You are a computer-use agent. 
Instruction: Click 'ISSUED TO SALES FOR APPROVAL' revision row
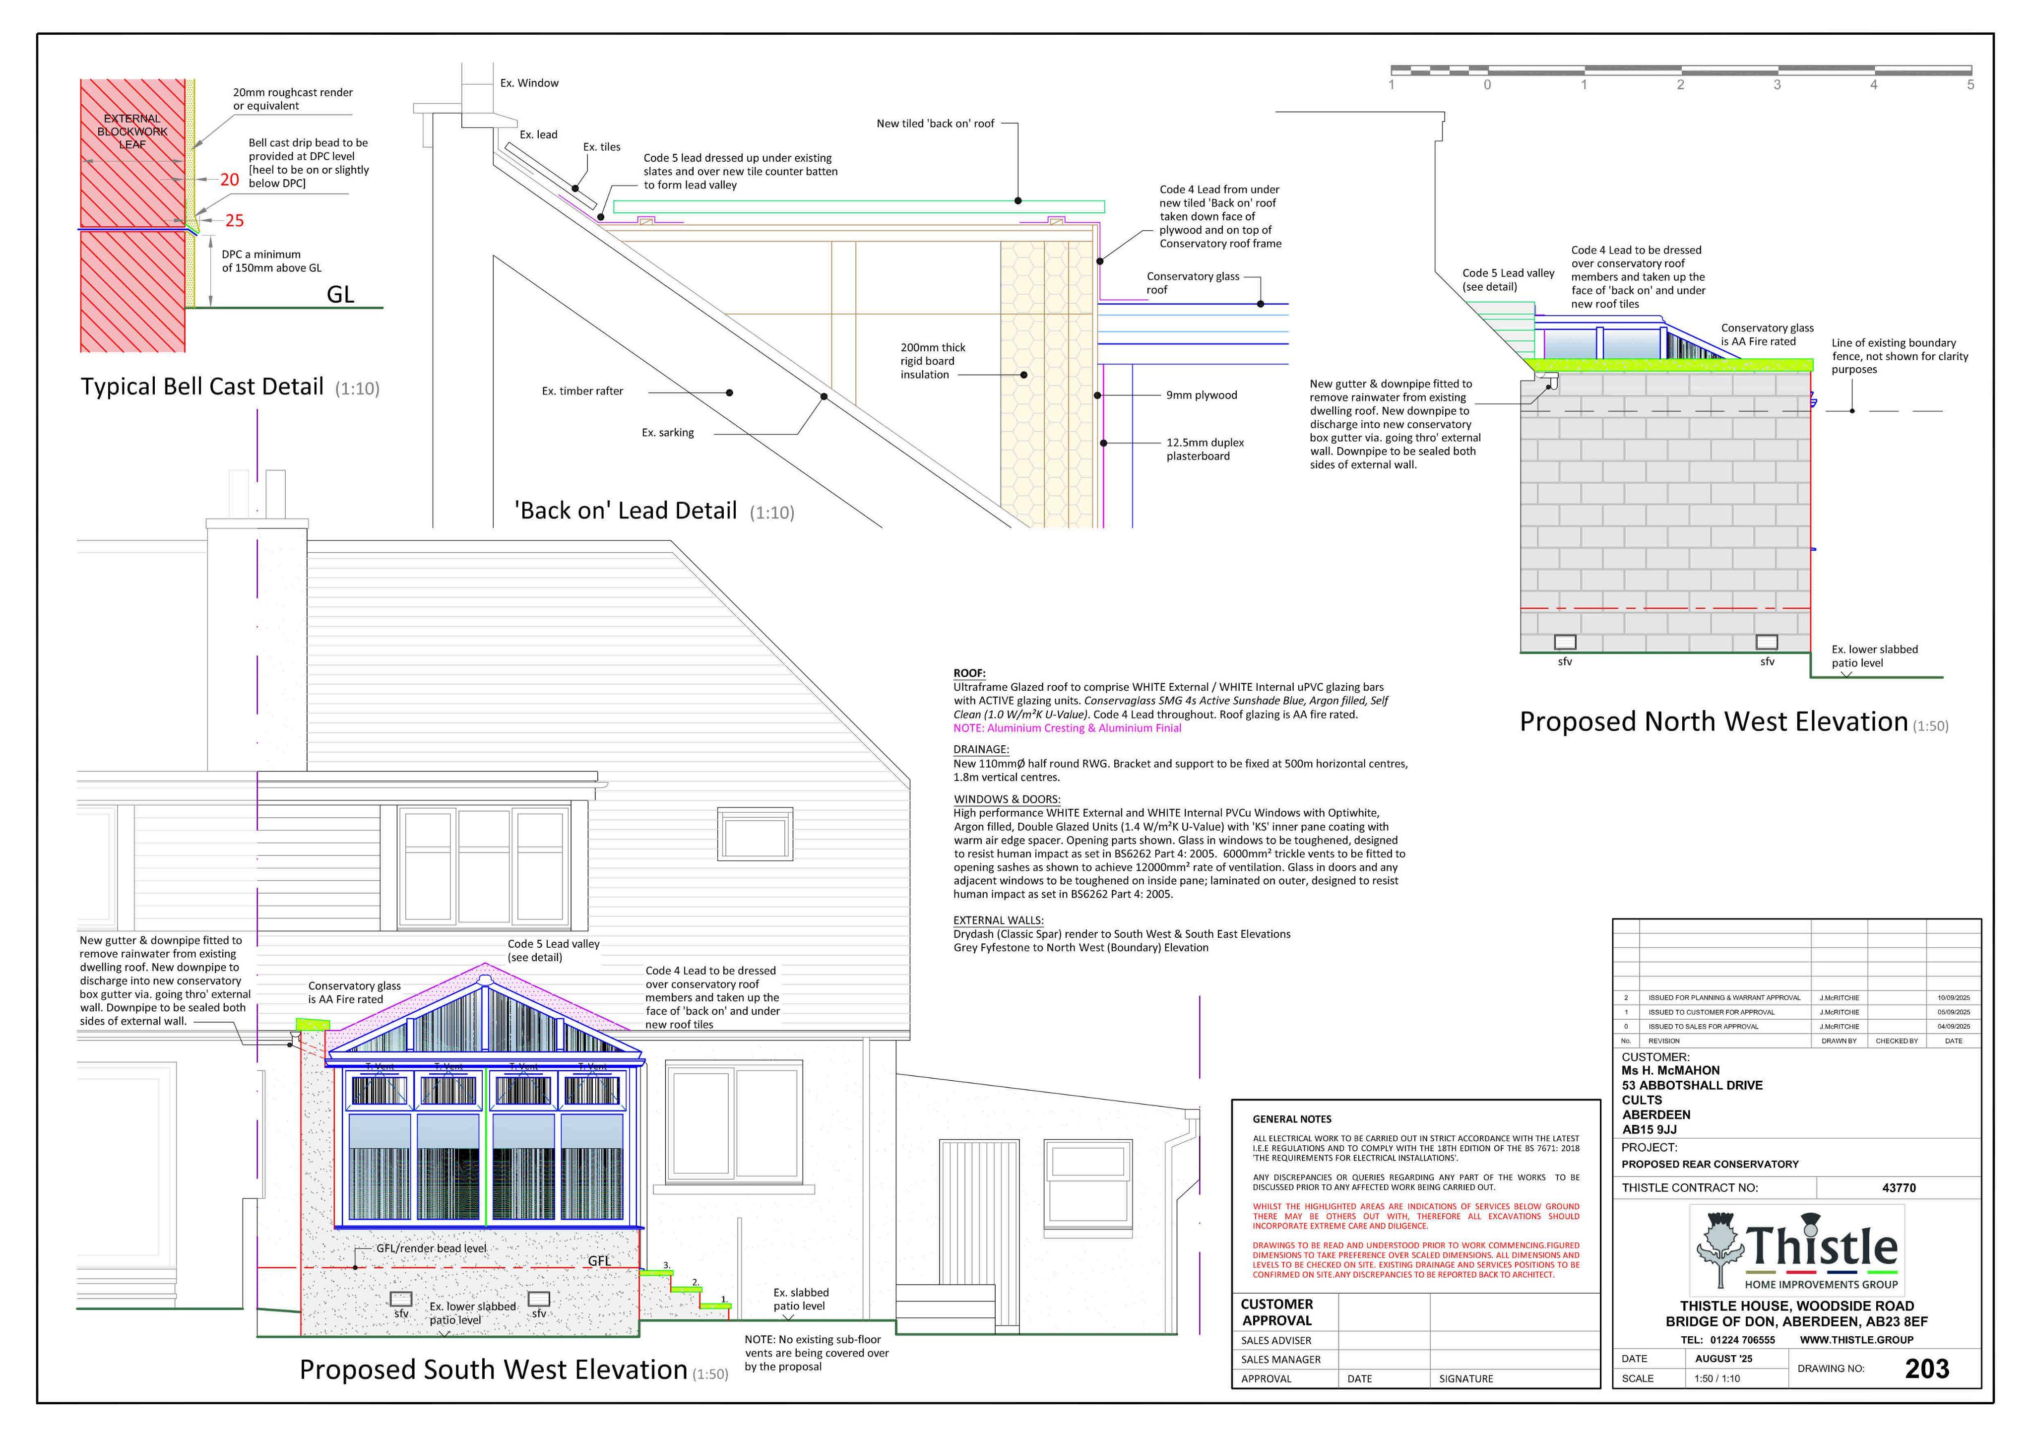(x=1796, y=1027)
